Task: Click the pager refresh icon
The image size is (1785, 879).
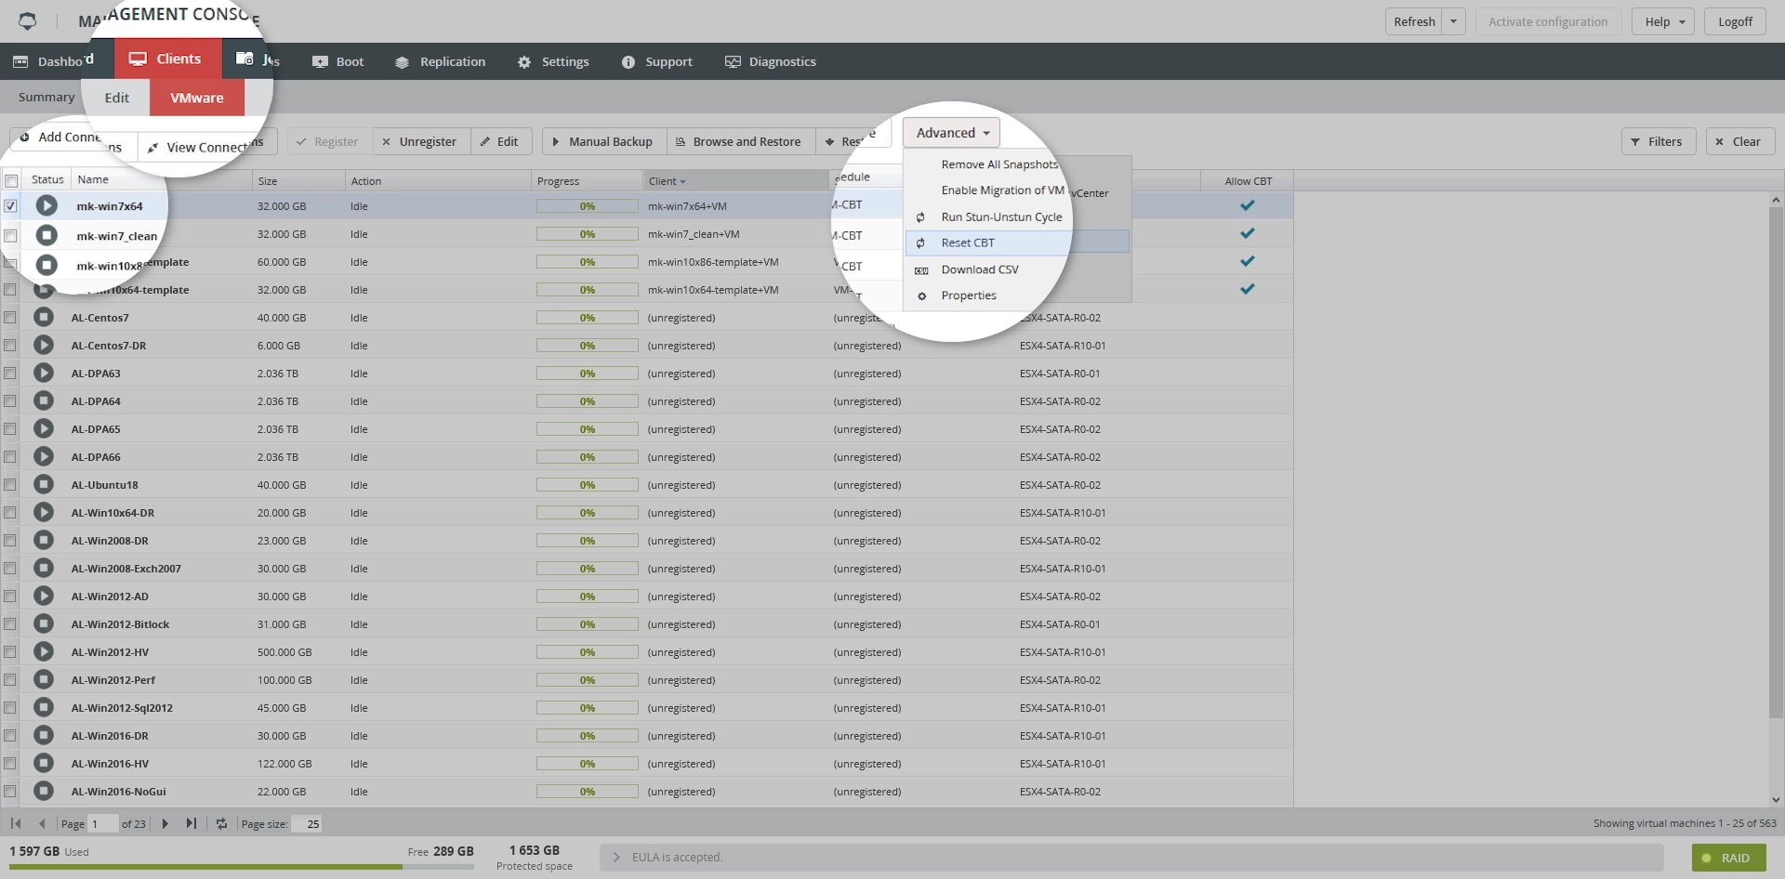Action: [x=221, y=823]
